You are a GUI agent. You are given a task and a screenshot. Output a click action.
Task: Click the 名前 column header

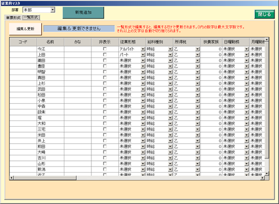(50, 42)
